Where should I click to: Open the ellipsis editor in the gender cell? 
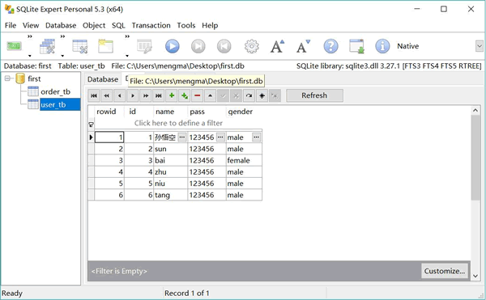point(256,137)
